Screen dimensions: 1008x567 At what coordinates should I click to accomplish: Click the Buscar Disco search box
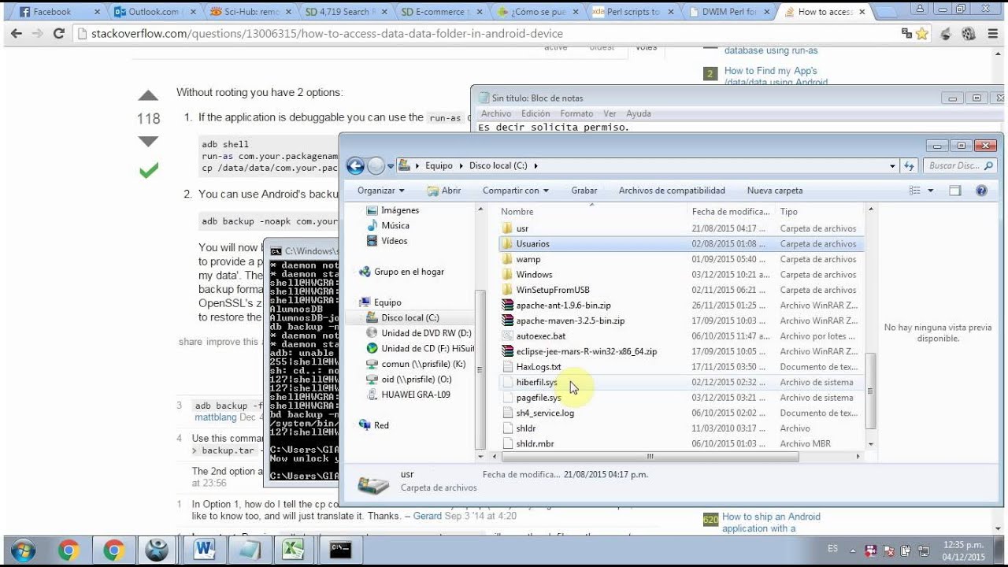(958, 166)
